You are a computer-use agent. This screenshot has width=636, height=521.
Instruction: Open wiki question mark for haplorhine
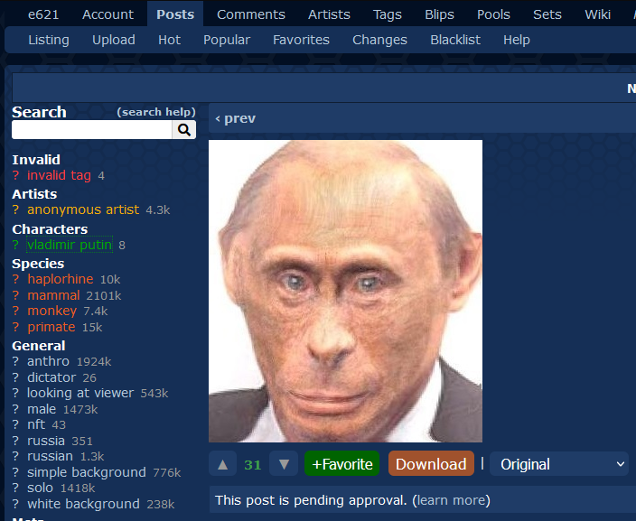[x=15, y=279]
